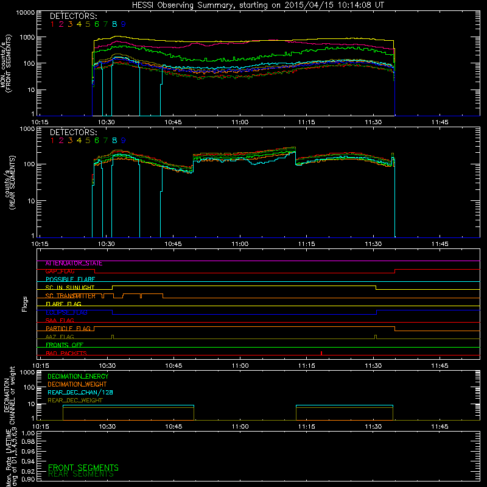Click the ATTENUATOR_STATE flag label

(74, 264)
